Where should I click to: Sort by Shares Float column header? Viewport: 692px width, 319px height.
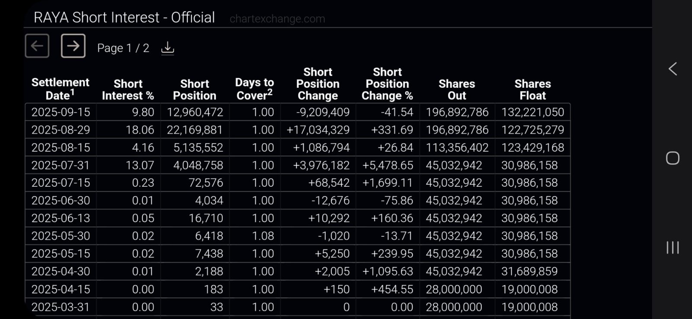click(533, 89)
